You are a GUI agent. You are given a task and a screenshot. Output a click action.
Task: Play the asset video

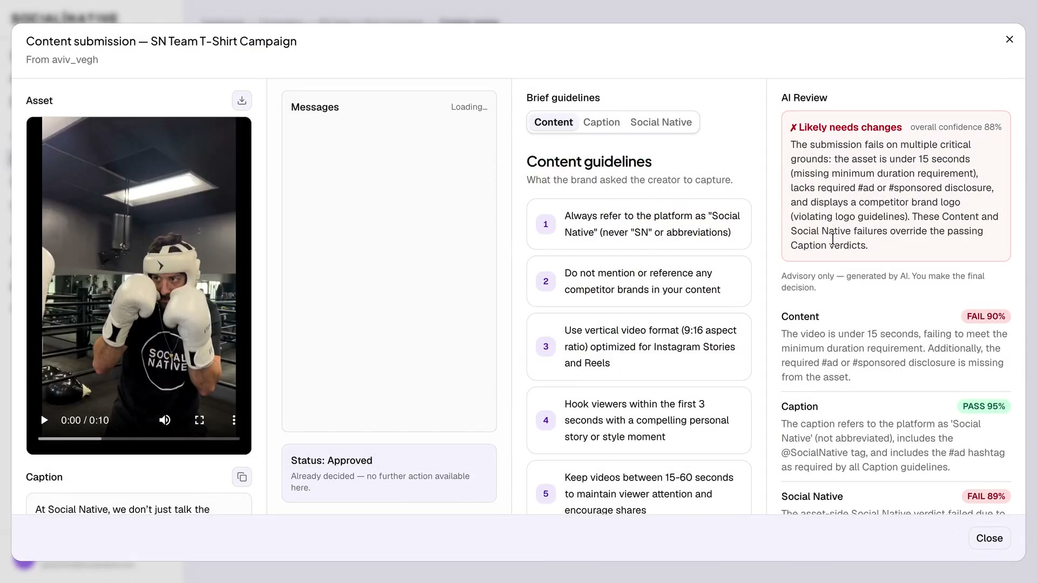coord(44,420)
